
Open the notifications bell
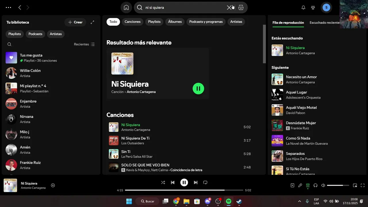[303, 7]
